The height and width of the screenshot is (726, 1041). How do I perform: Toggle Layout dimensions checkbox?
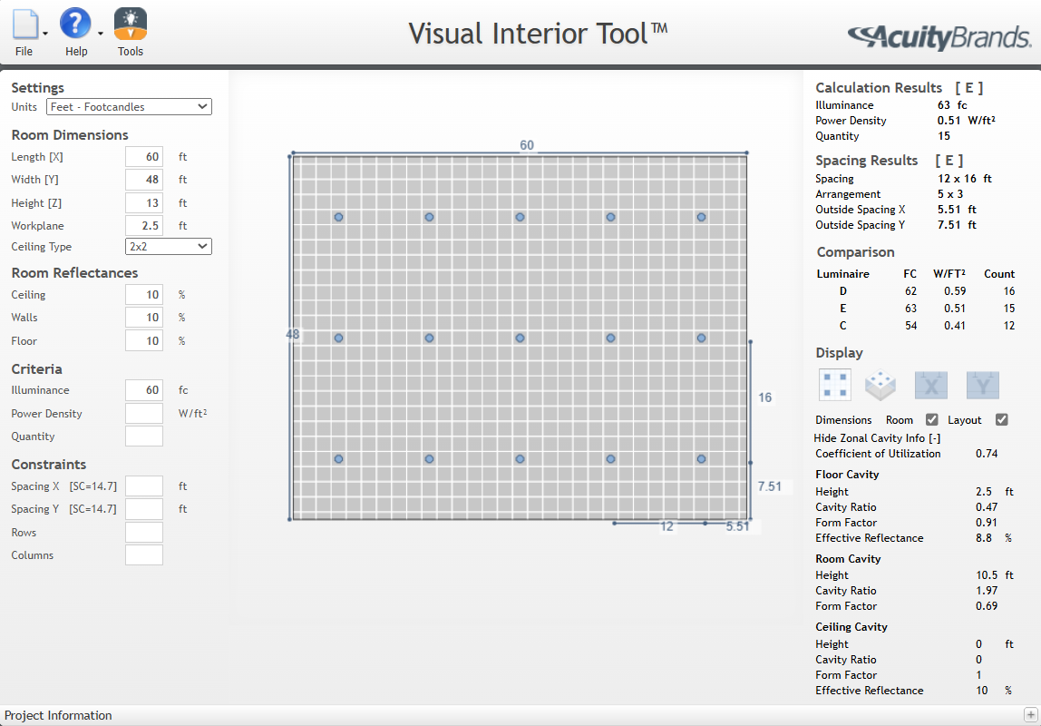pos(1002,420)
